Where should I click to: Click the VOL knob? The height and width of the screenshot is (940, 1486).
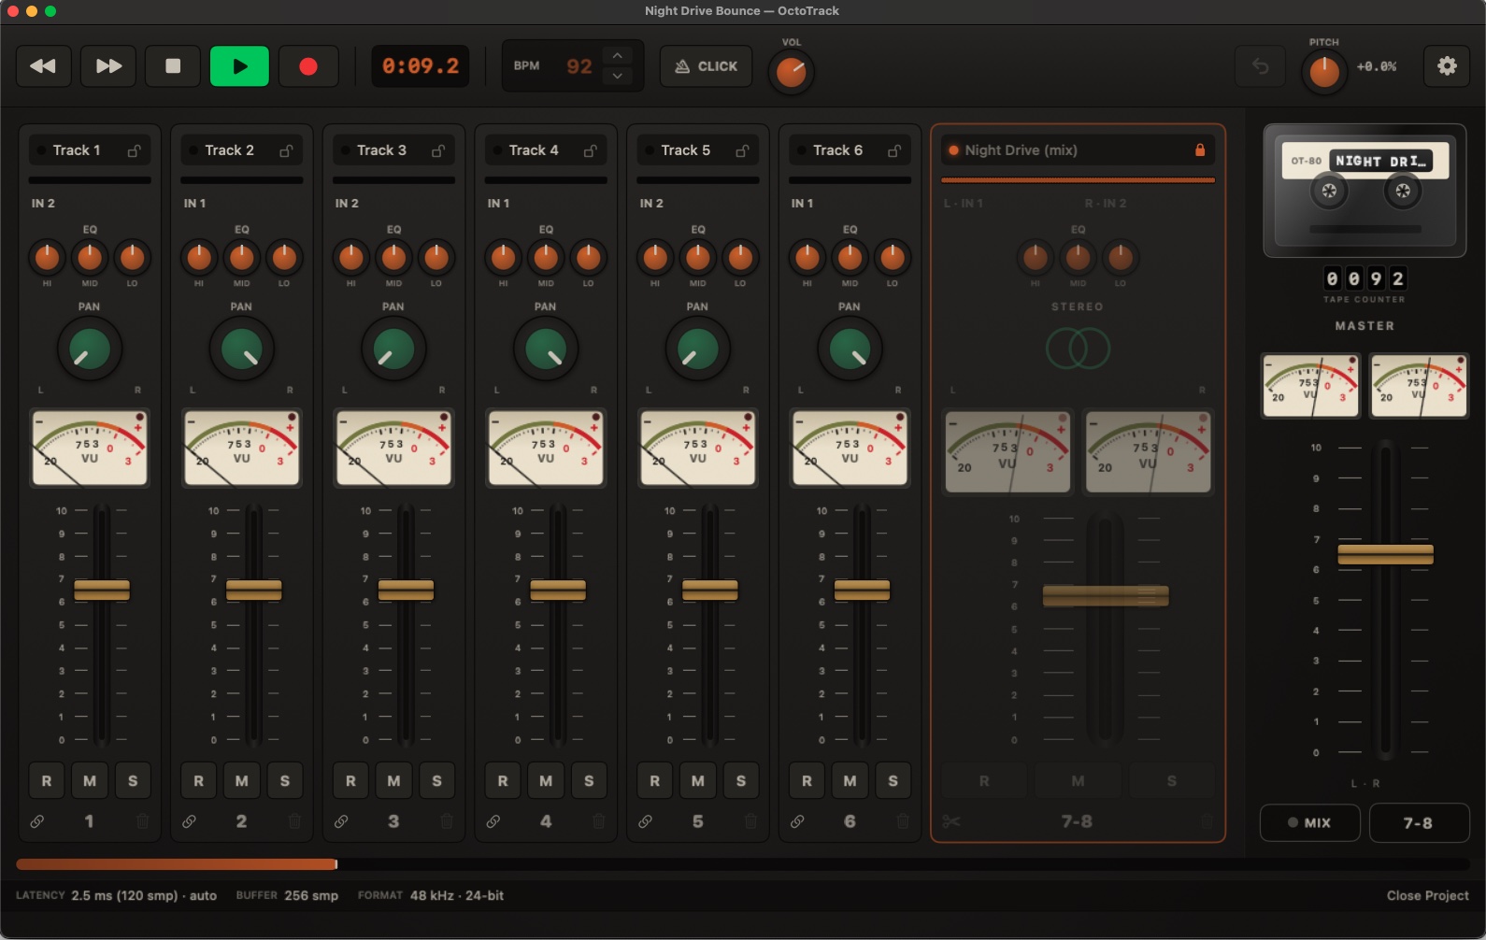pos(791,72)
